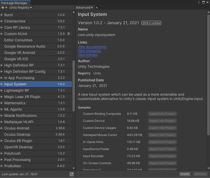Select Lightweight RP package
Viewport: 210px width, 178px height.
(36, 90)
